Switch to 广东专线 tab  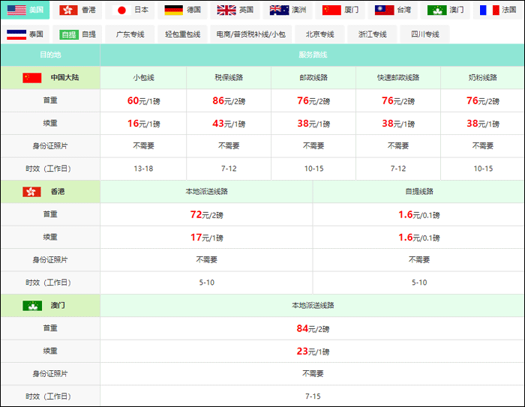click(130, 34)
